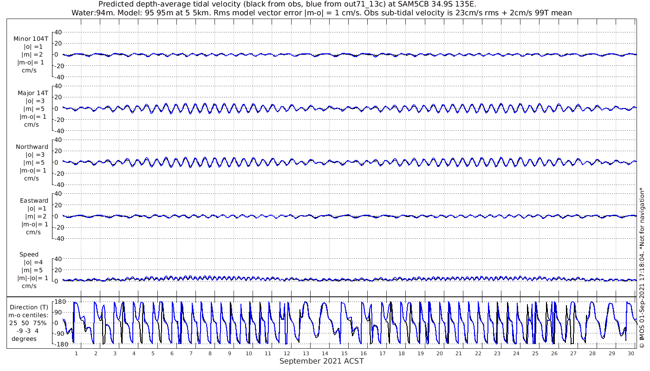
Task: Click the 40 tick on Speed panel axis
Action: click(x=58, y=259)
